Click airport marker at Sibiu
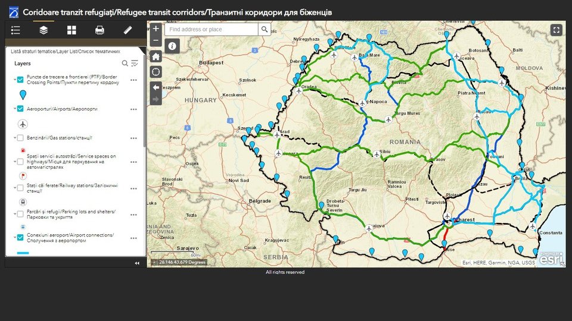The height and width of the screenshot is (321, 572). pos(377,155)
